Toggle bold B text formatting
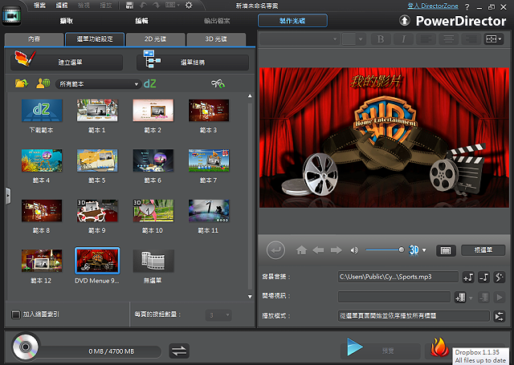 (381, 39)
